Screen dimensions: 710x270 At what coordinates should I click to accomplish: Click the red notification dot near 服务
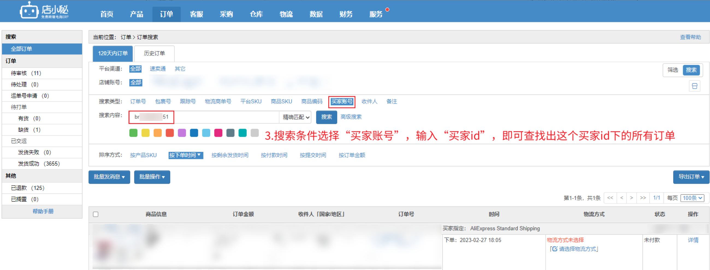(387, 10)
